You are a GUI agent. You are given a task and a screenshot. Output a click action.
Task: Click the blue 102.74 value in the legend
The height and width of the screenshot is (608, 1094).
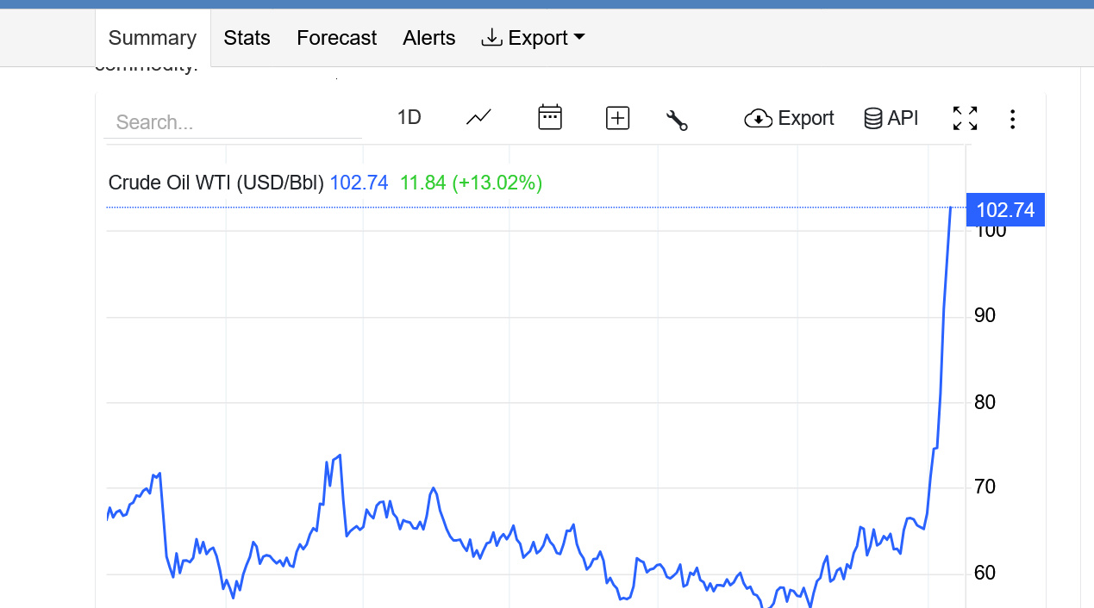(x=359, y=183)
